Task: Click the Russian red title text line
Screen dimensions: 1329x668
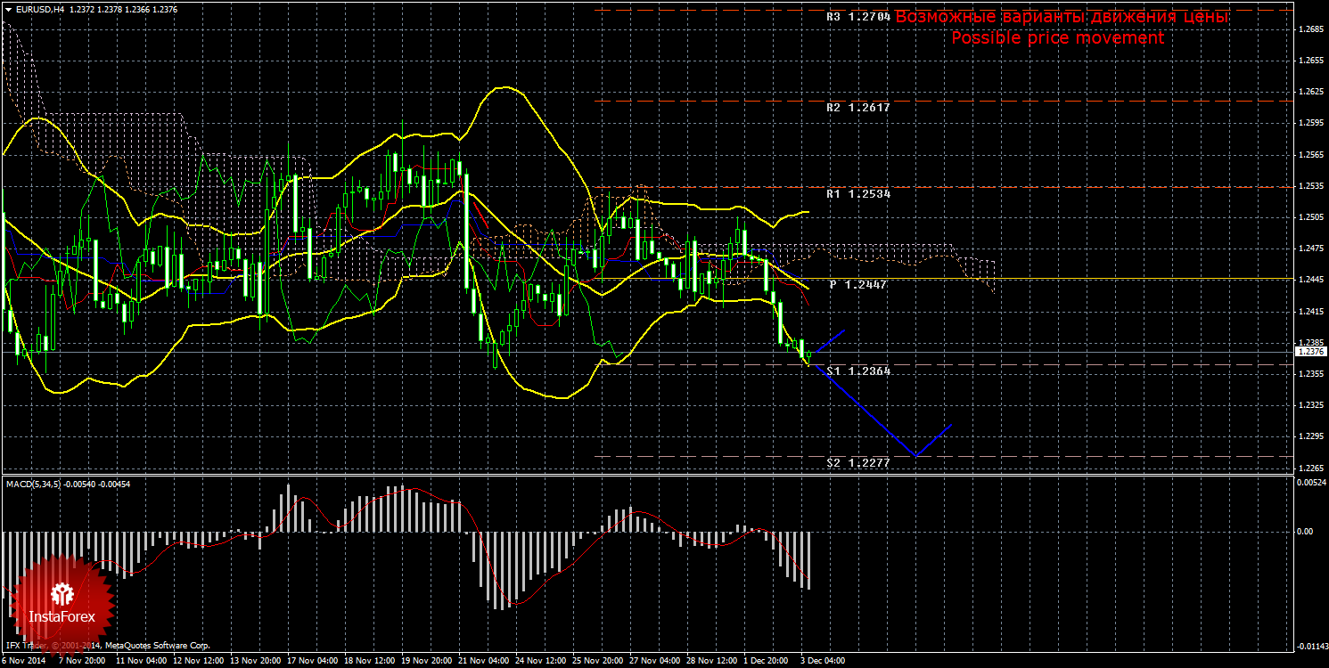Action: [1062, 17]
